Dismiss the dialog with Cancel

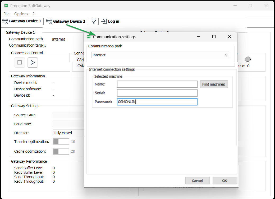(x=197, y=181)
